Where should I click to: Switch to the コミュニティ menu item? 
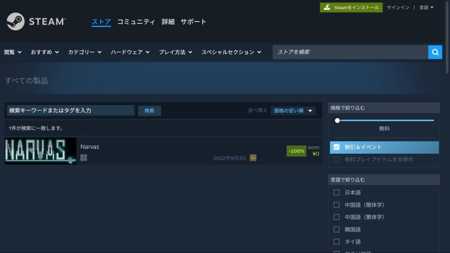pyautogui.click(x=136, y=22)
